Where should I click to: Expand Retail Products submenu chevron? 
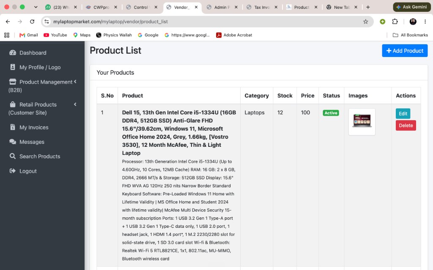75,104
